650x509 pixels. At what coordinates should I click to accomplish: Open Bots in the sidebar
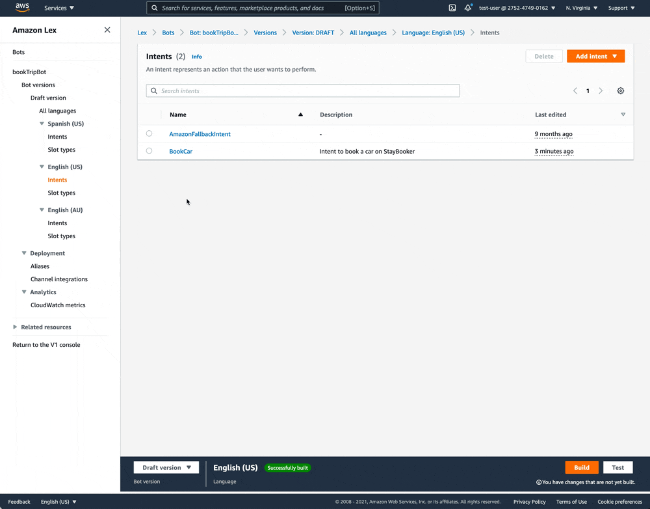click(x=19, y=52)
